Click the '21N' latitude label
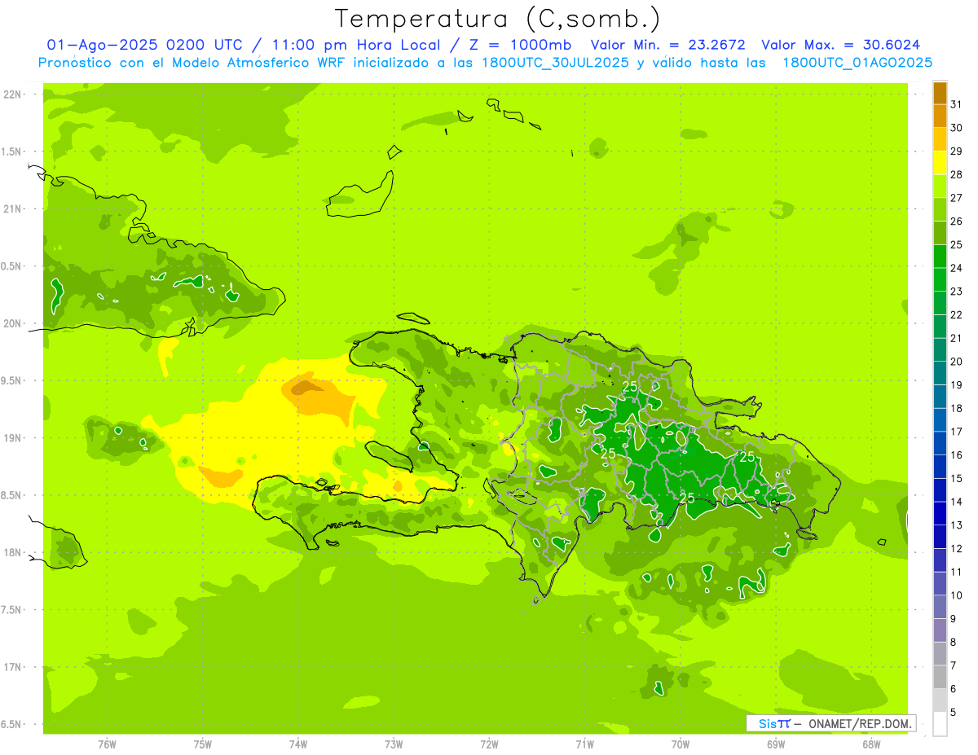This screenshot has width=978, height=755. tap(13, 209)
